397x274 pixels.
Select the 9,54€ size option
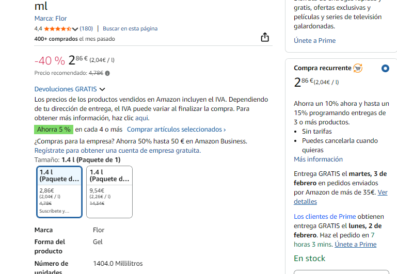109,192
